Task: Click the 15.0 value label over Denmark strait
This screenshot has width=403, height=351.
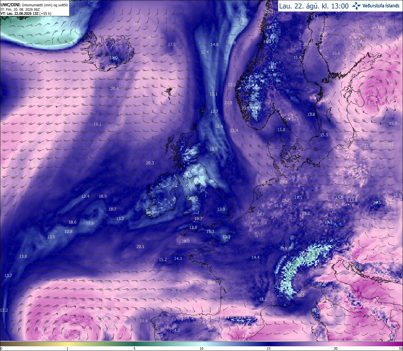Action: pyautogui.click(x=281, y=129)
